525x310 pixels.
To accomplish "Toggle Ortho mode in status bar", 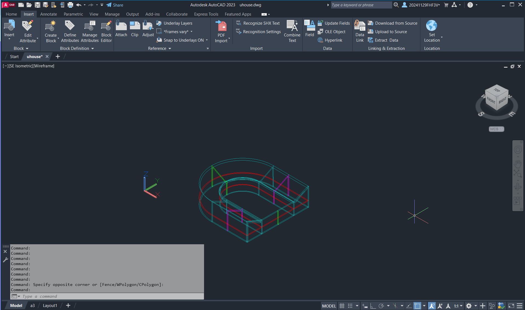I will [x=373, y=306].
